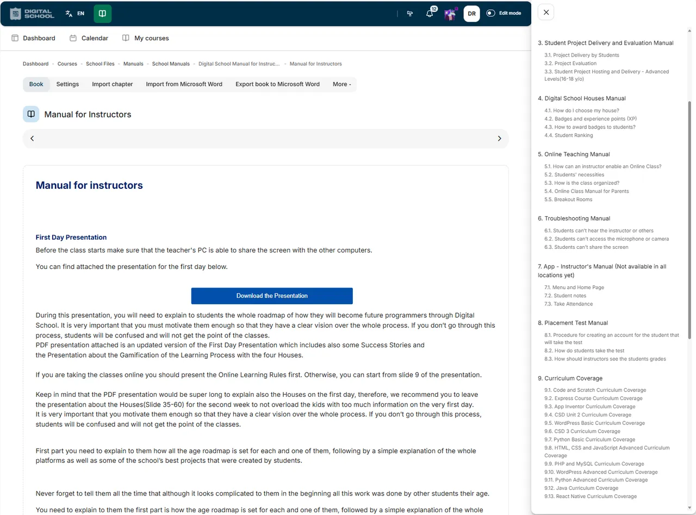Switch to the Settings tab
Screen dimensions: 696x515
click(x=67, y=84)
